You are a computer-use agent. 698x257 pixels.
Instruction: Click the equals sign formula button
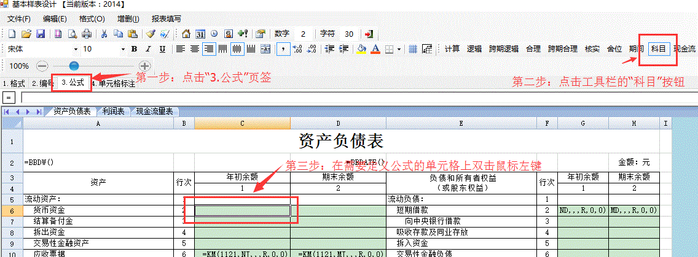pyautogui.click(x=9, y=98)
